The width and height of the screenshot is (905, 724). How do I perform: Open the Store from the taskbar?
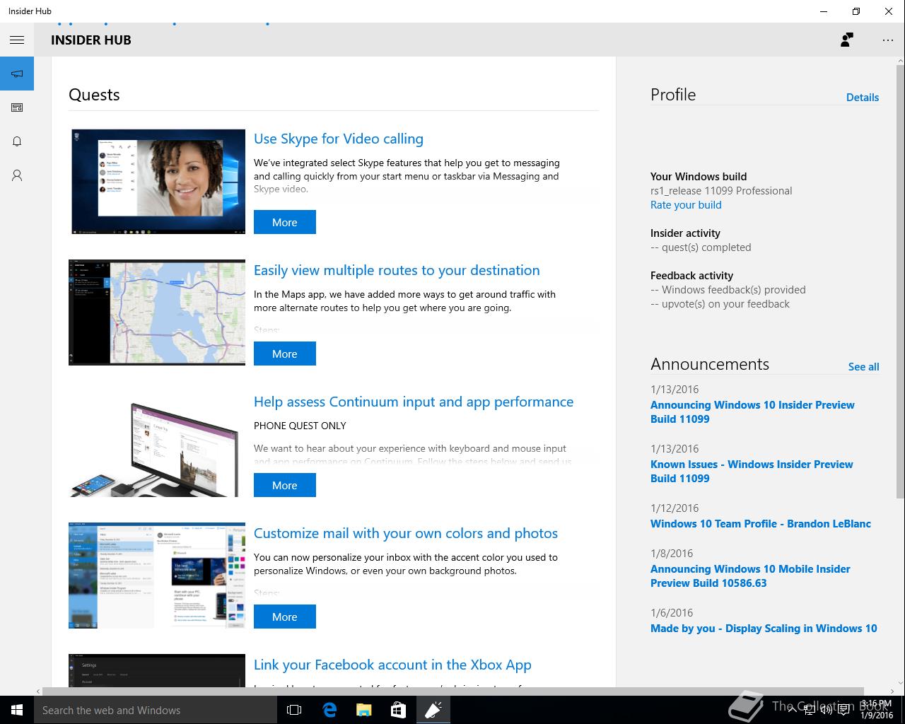pyautogui.click(x=398, y=710)
